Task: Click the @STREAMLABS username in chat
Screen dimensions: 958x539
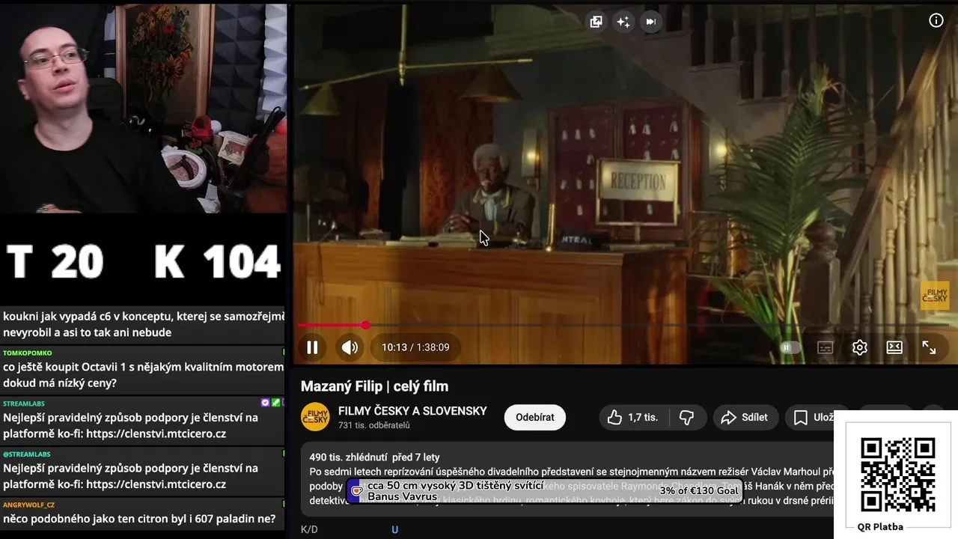Action: [26, 454]
